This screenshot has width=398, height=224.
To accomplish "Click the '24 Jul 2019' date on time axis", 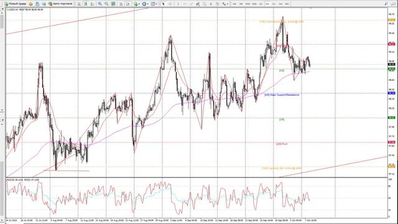I will pos(11,220).
